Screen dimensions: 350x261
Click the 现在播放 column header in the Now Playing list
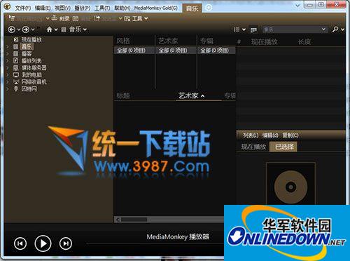coord(264,41)
